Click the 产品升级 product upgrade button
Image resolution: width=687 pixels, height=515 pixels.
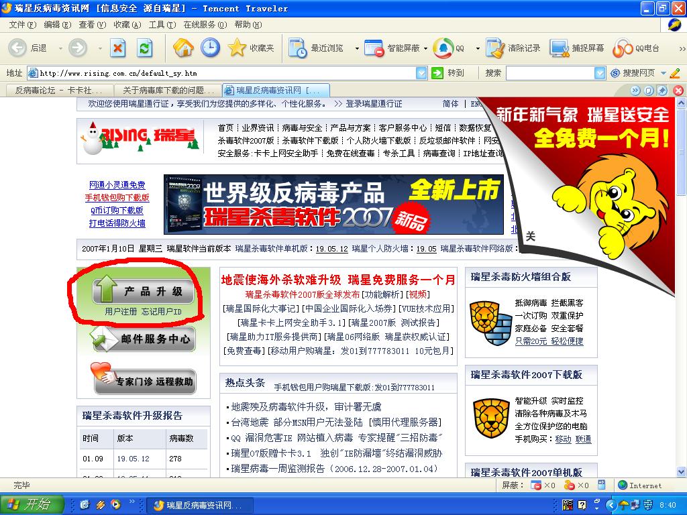pos(144,291)
